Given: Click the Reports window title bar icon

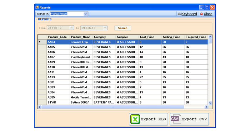Looking at the screenshot, I should tap(37, 7).
